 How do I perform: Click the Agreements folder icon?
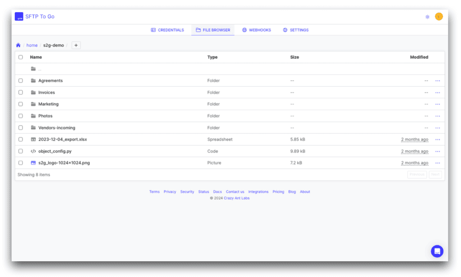pyautogui.click(x=33, y=80)
